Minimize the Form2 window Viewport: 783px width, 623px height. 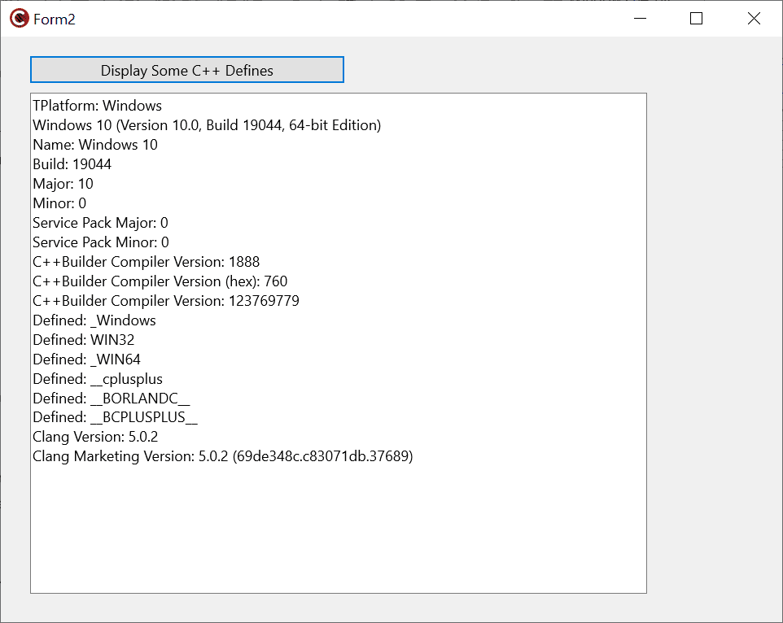[x=640, y=19]
